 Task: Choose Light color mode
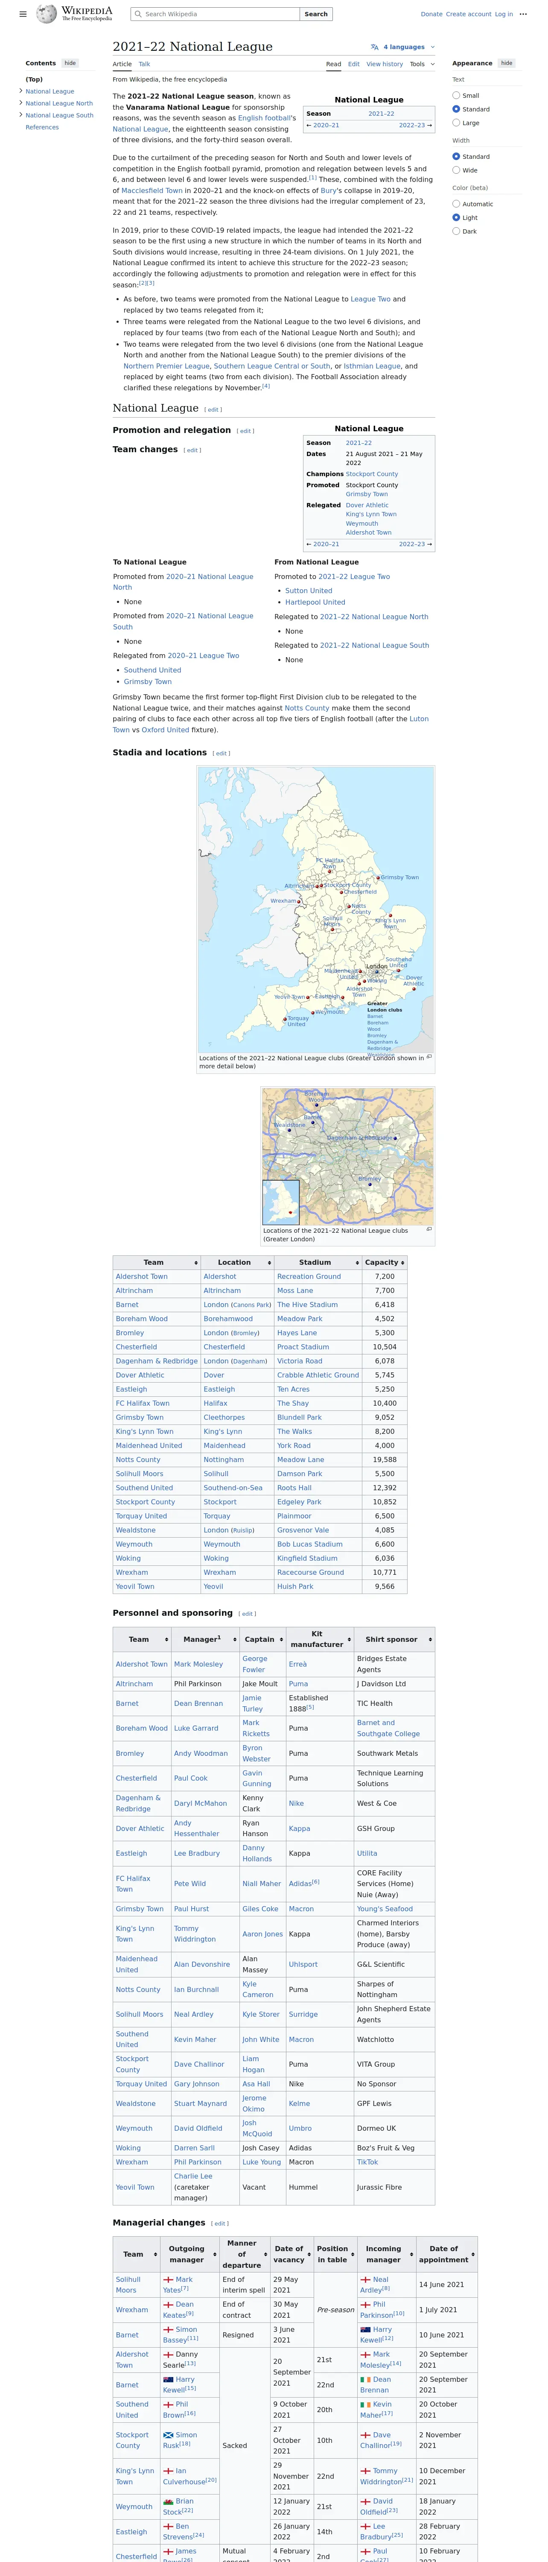[457, 217]
